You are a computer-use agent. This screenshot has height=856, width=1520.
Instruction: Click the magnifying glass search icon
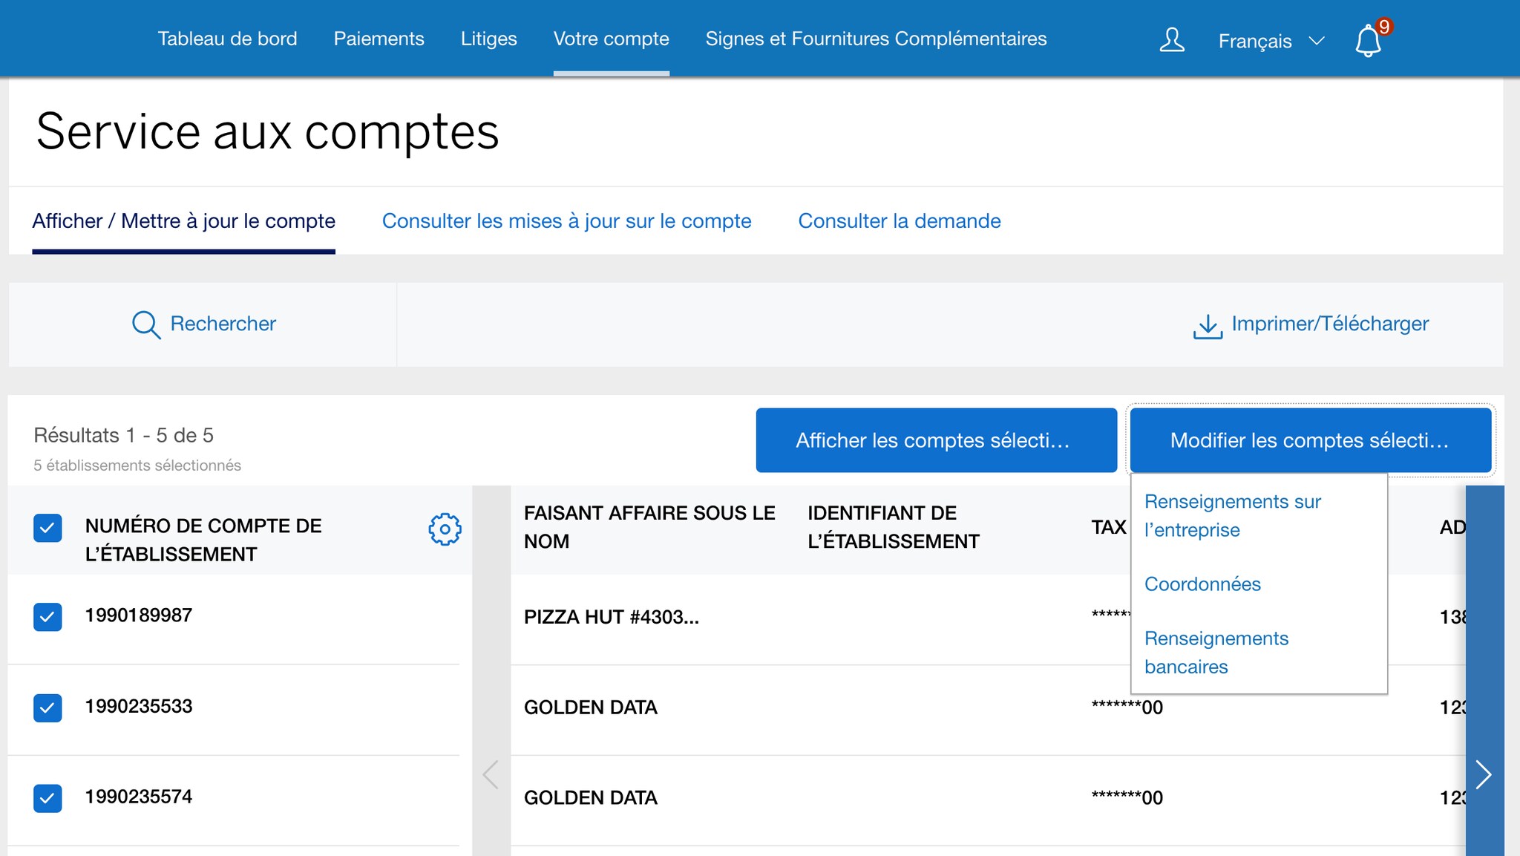(x=145, y=324)
